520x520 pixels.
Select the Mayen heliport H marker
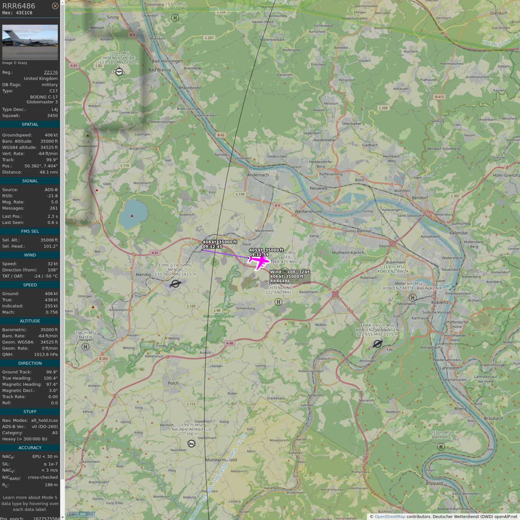click(x=85, y=347)
